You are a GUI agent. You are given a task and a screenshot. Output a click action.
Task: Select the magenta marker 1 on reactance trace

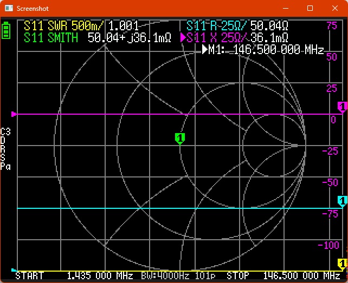click(342, 107)
